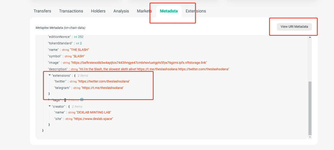This screenshot has width=334, height=150.
Task: Go to the Holders tab
Action: [98, 11]
